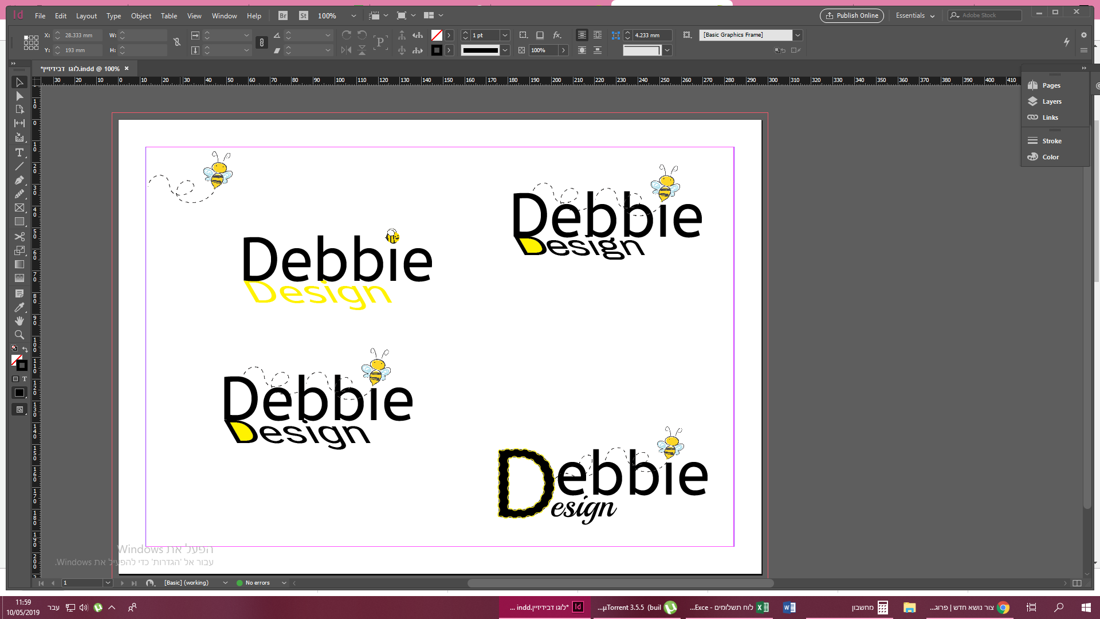
Task: Toggle constrain proportions for width and height
Action: (x=177, y=42)
